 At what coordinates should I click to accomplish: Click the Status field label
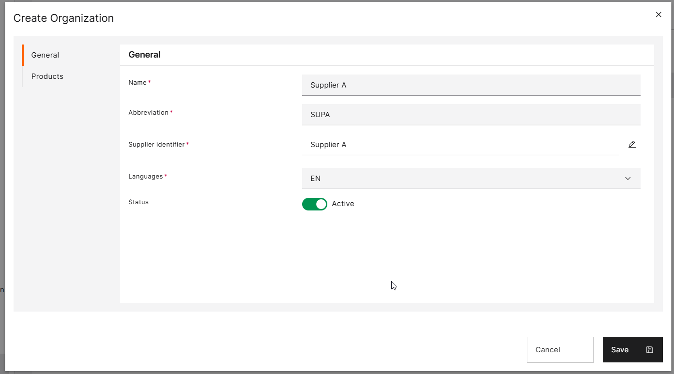click(x=138, y=202)
